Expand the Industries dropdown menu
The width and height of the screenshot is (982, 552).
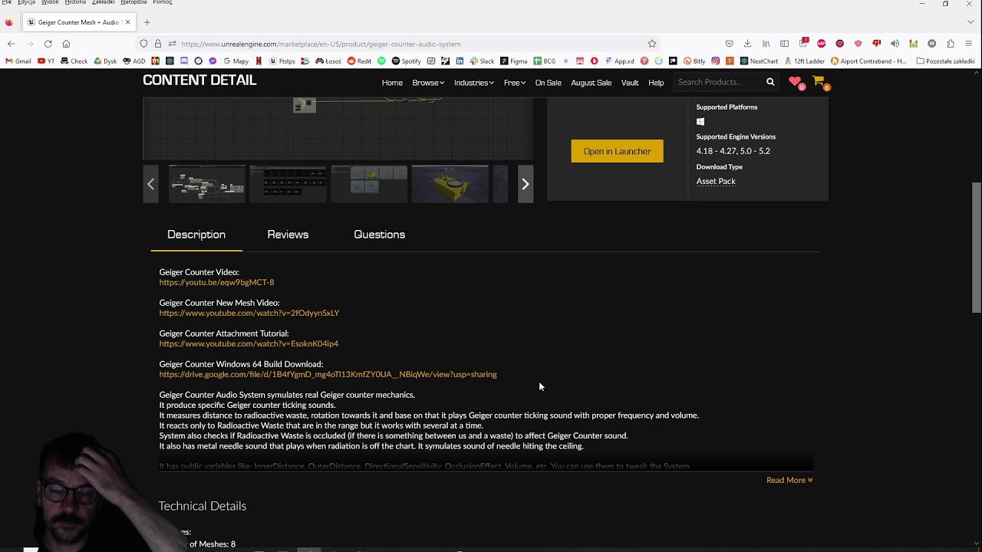(x=473, y=83)
